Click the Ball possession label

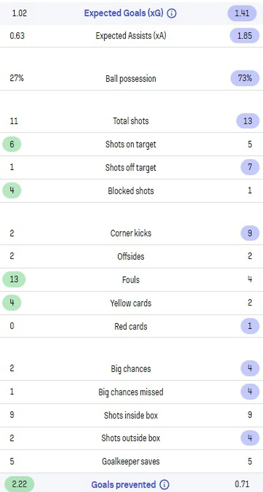coord(131,79)
